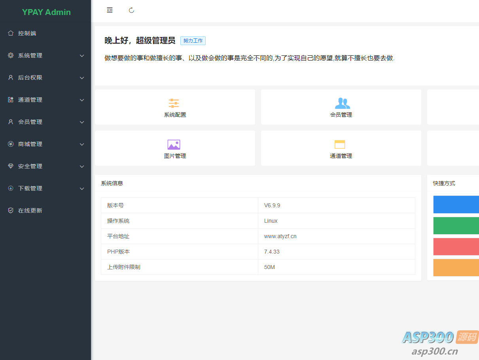Image resolution: width=479 pixels, height=360 pixels.
Task: Open 通道管理 via its card icon
Action: point(341,145)
